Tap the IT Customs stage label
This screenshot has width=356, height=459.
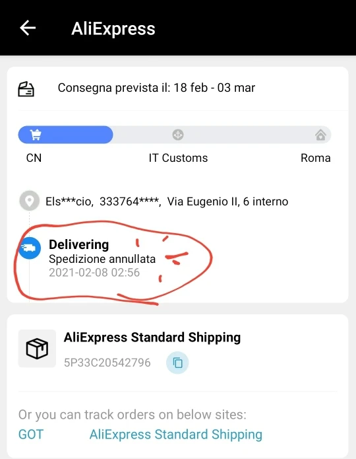(x=178, y=158)
